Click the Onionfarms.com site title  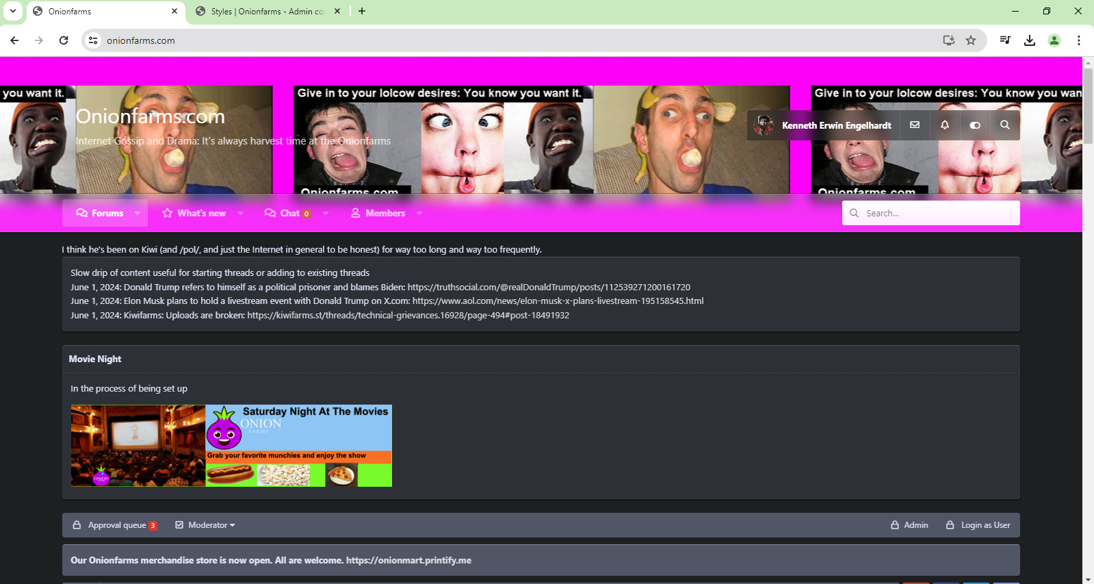coord(150,116)
